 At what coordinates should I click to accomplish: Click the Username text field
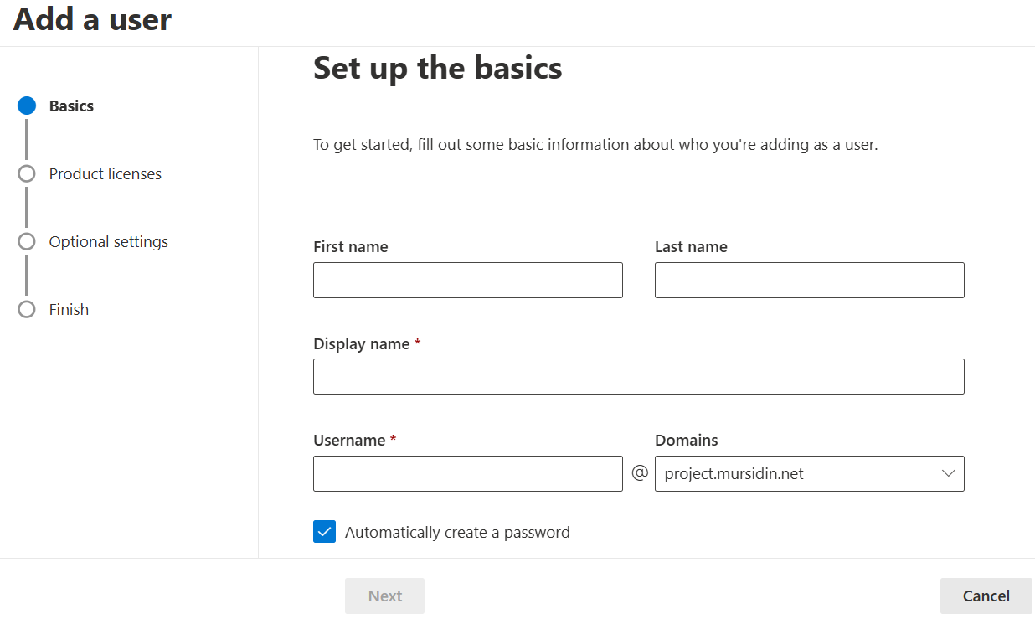click(x=467, y=473)
